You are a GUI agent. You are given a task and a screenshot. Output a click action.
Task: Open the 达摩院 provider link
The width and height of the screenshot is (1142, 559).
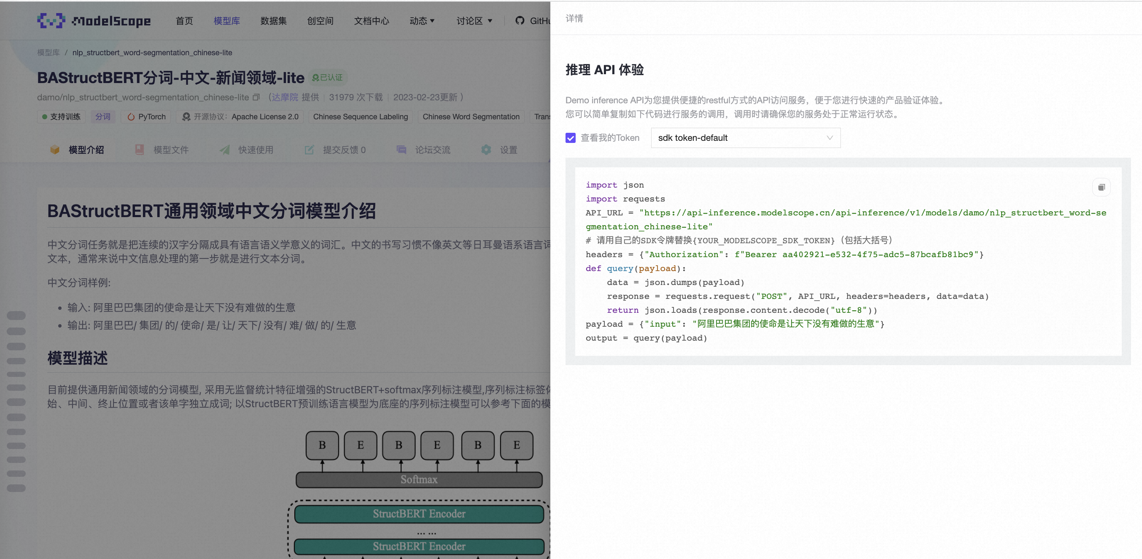click(x=285, y=97)
